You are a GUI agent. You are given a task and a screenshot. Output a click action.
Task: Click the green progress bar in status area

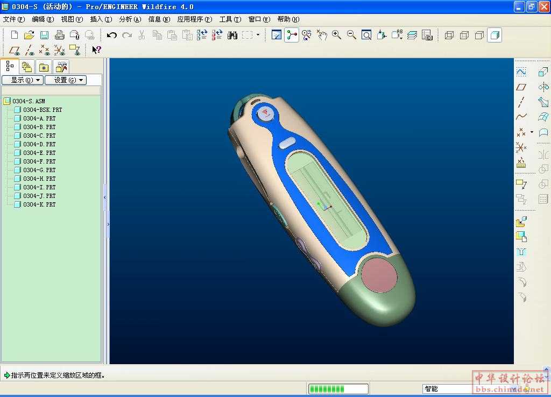pyautogui.click(x=338, y=388)
